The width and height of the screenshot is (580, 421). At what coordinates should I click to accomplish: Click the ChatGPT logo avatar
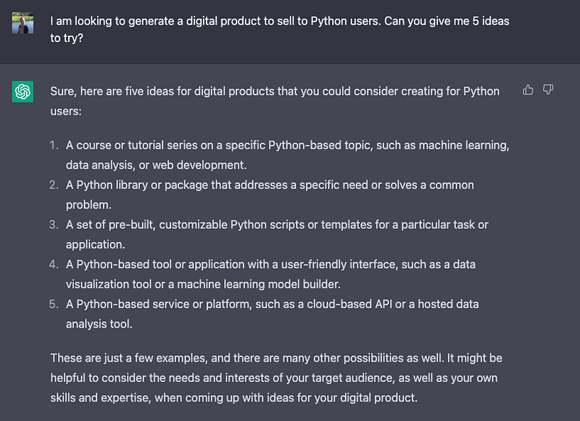tap(22, 91)
